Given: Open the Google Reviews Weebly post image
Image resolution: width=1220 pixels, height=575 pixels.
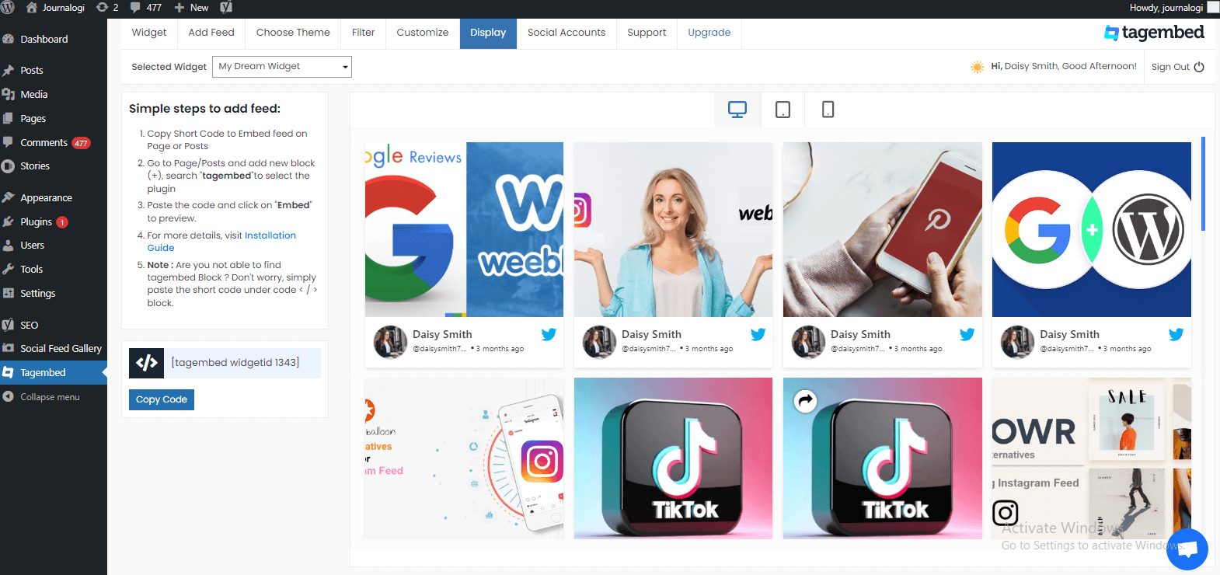Looking at the screenshot, I should tap(464, 229).
